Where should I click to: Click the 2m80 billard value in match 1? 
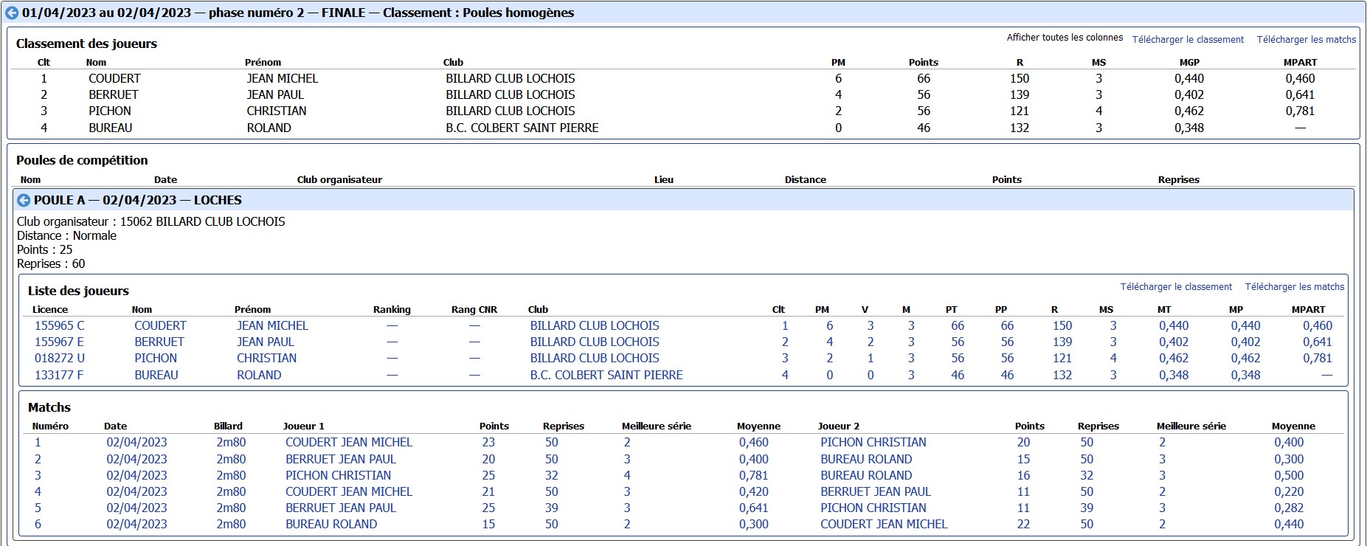pos(231,442)
